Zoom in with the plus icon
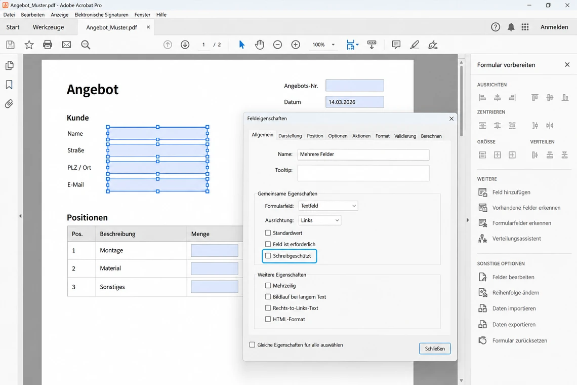577x385 pixels. point(296,45)
